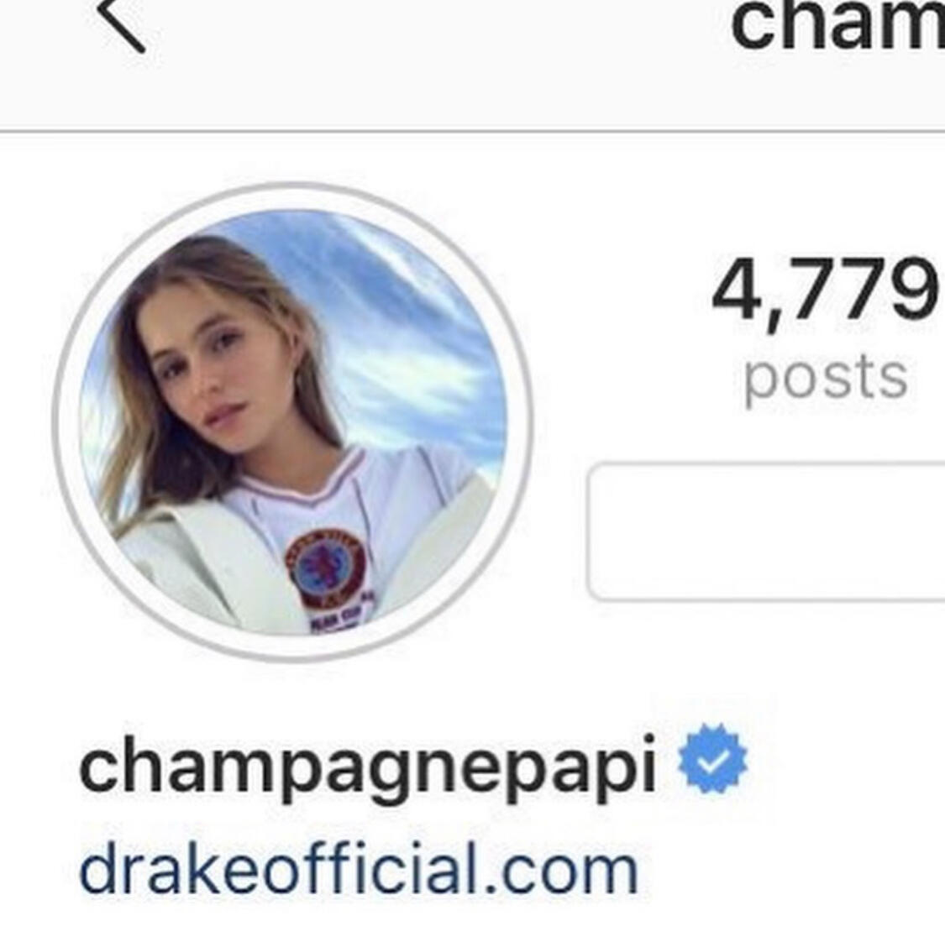The height and width of the screenshot is (942, 945).
Task: Open the drakeofficial.com link
Action: (x=358, y=870)
